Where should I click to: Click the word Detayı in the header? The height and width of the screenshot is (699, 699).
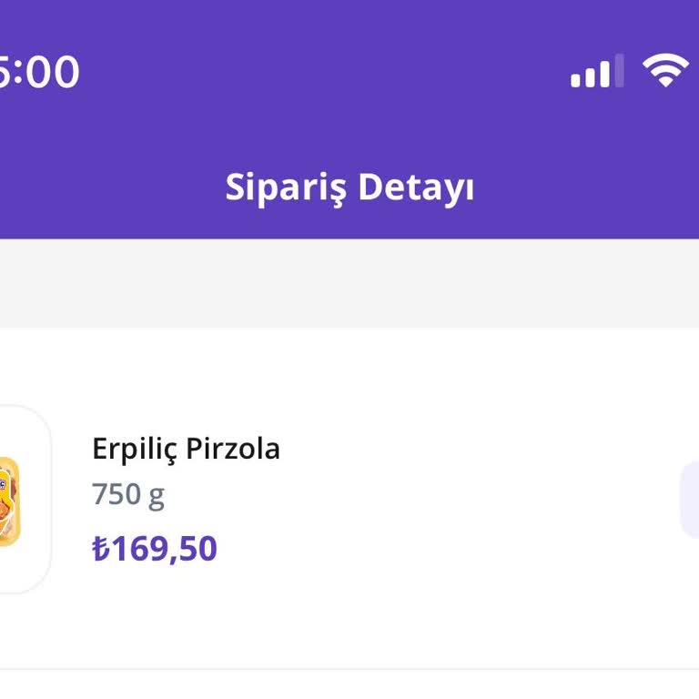416,187
